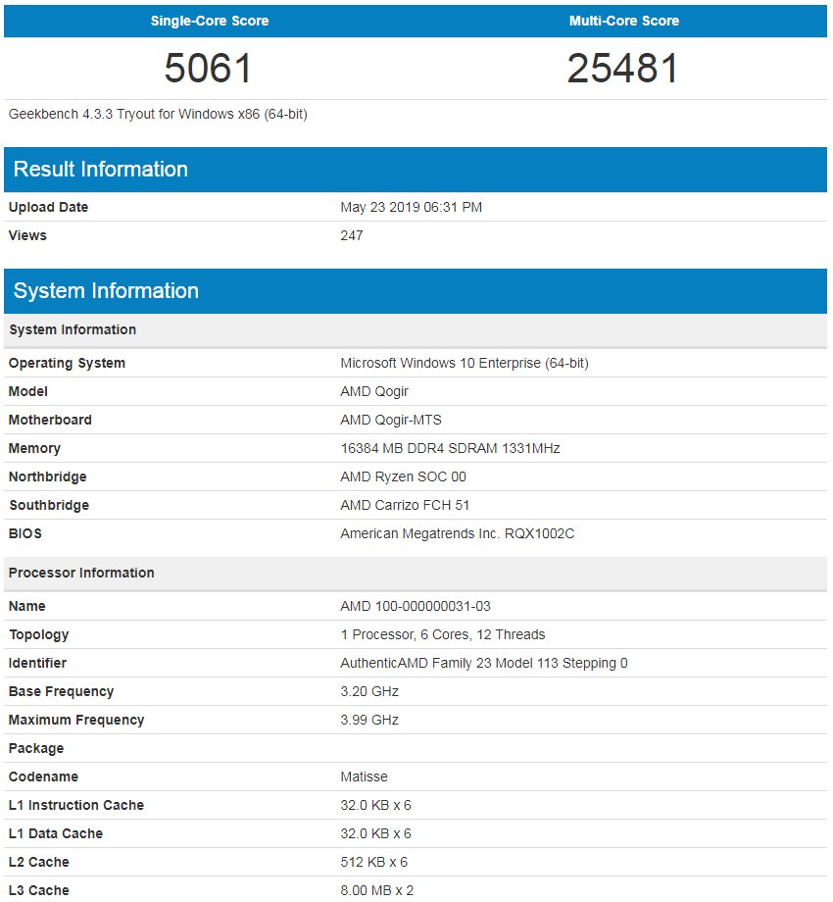Select the Upload Date value May 23 2019
The width and height of the screenshot is (833, 902).
point(411,207)
